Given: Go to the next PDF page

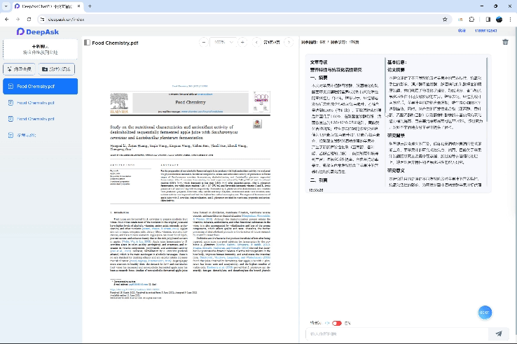Looking at the screenshot, I should (x=289, y=42).
